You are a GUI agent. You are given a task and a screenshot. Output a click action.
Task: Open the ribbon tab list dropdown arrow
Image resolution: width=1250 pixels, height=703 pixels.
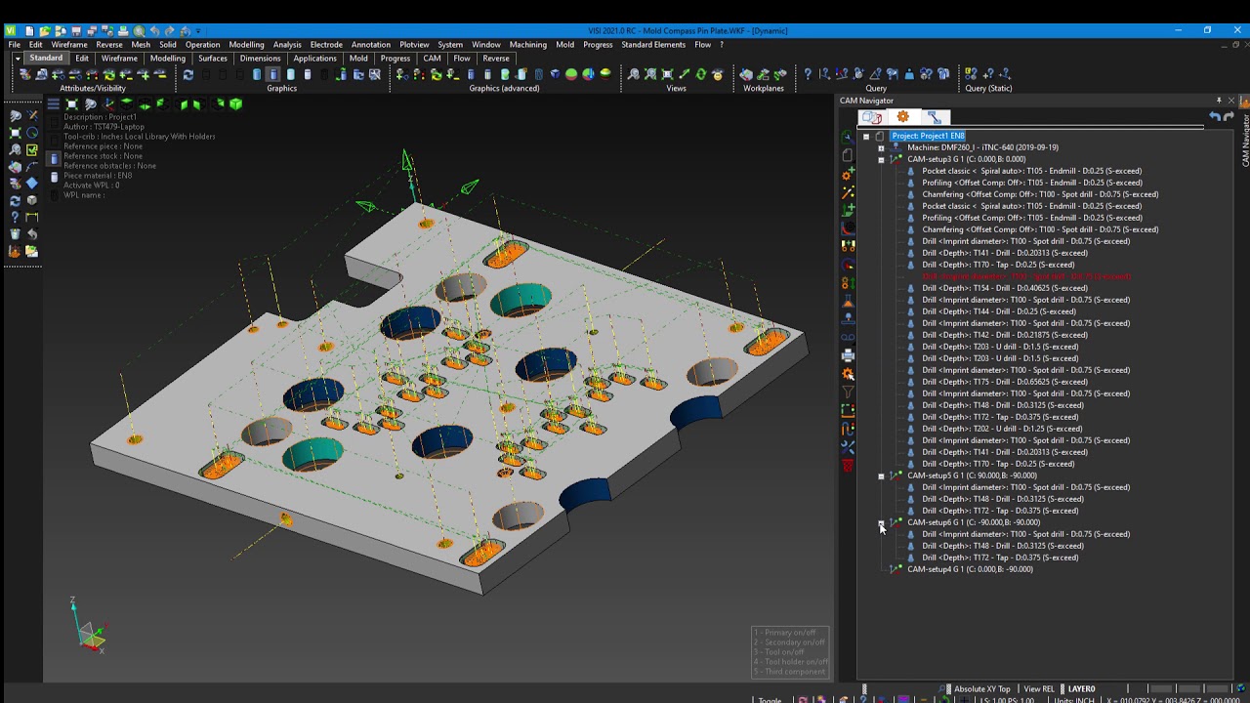pos(18,58)
